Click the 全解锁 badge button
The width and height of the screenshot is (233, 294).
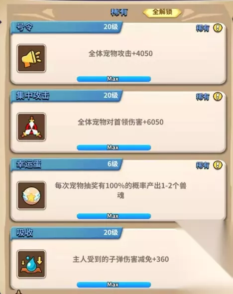[x=162, y=12]
